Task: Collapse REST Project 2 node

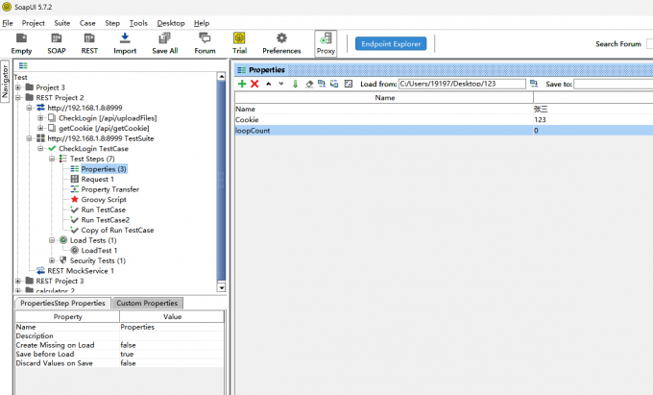Action: pos(18,97)
